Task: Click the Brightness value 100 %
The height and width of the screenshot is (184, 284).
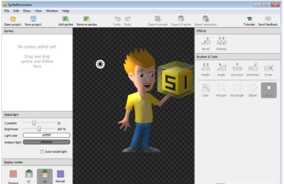Action: [x=61, y=129]
